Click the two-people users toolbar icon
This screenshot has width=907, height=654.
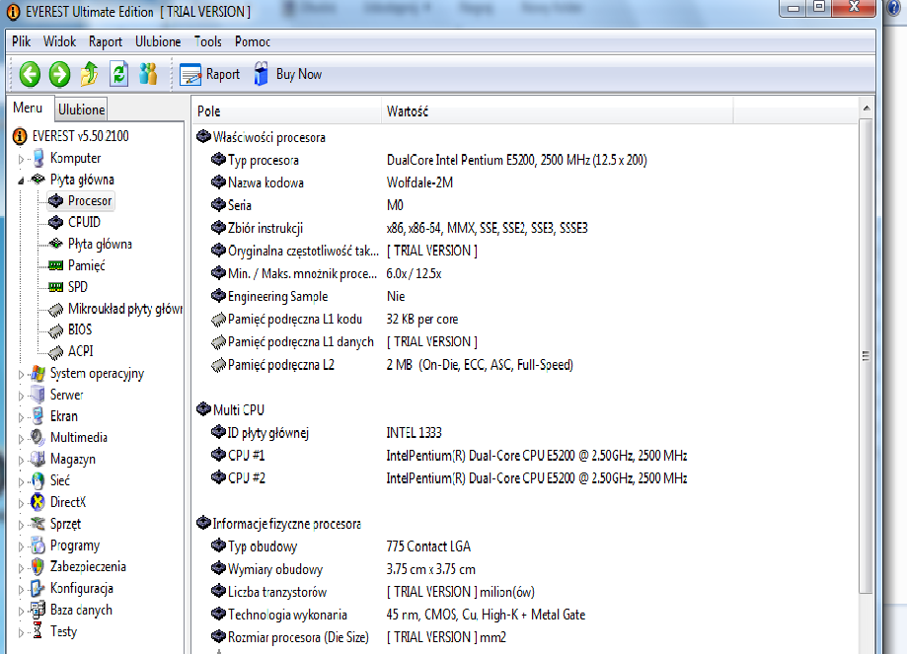[x=149, y=74]
